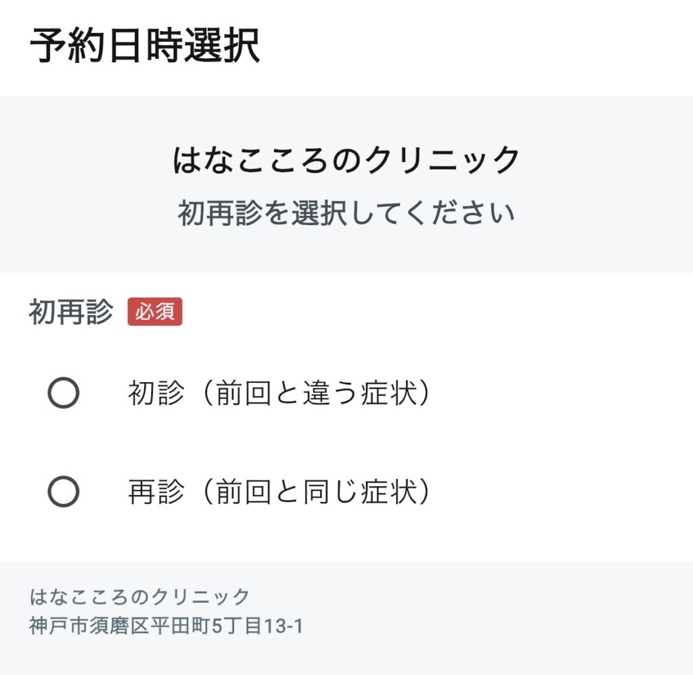The image size is (693, 675).
Task: Click the word 再診 in the second option
Action: pos(156,492)
